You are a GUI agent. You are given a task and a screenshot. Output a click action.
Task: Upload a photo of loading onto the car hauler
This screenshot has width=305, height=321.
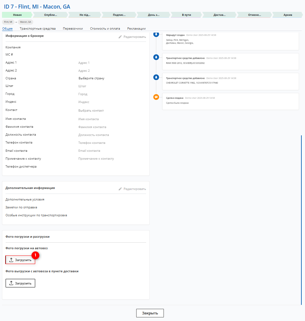coord(20,260)
